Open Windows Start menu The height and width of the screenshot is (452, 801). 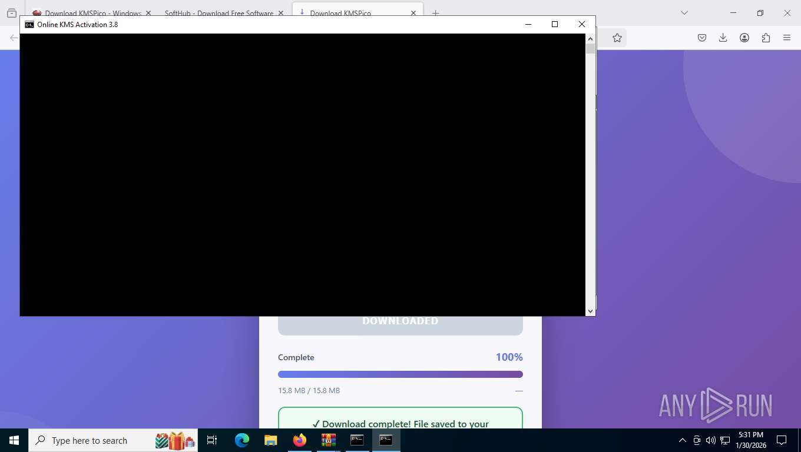[x=14, y=440]
